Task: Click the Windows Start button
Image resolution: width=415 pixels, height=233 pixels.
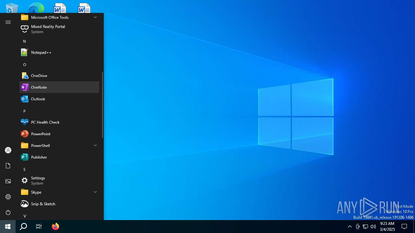Action: 8,227
